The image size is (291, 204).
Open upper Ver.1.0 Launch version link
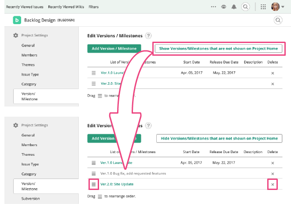tap(112, 73)
